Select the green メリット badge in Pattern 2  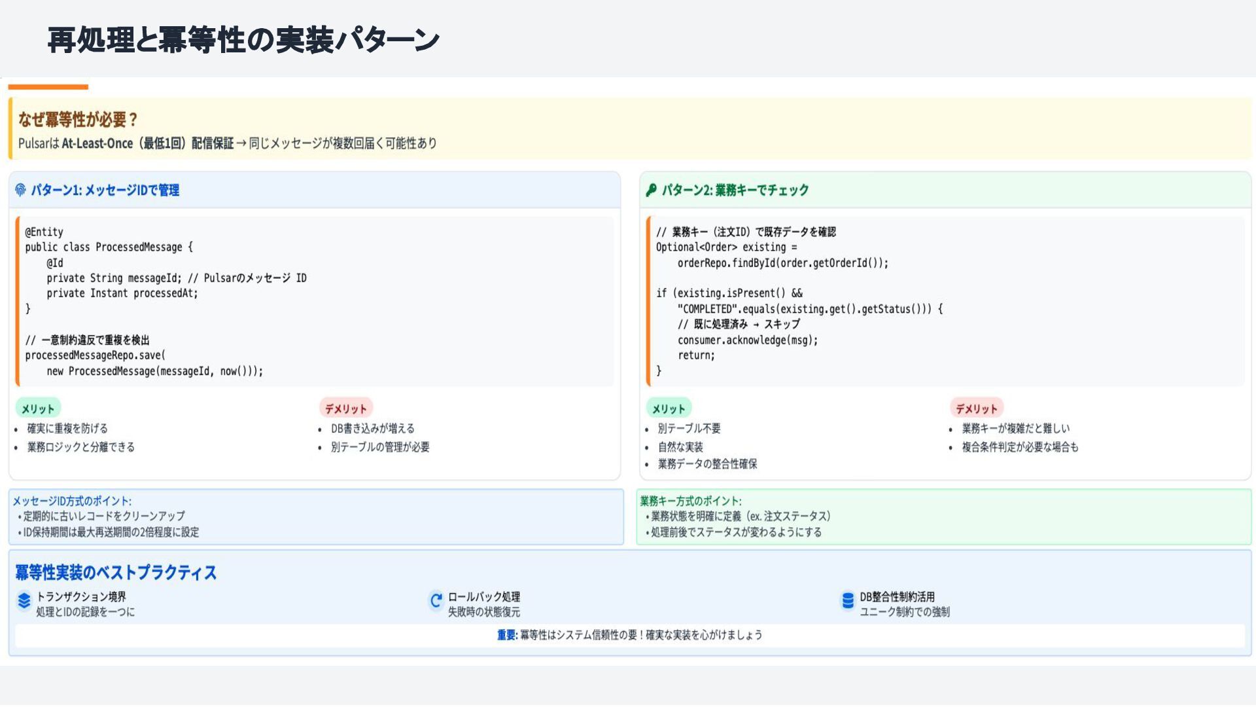click(x=669, y=408)
